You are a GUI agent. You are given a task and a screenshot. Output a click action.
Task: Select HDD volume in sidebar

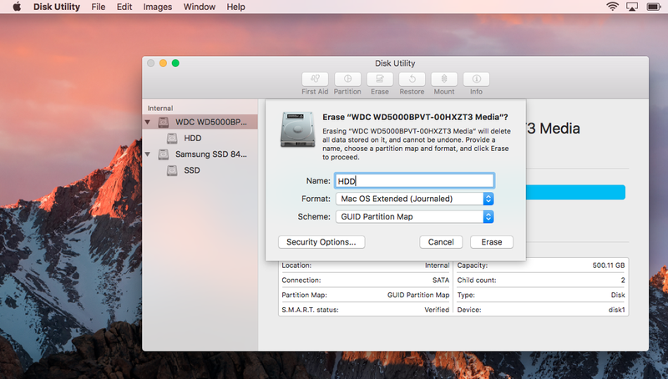pos(200,139)
